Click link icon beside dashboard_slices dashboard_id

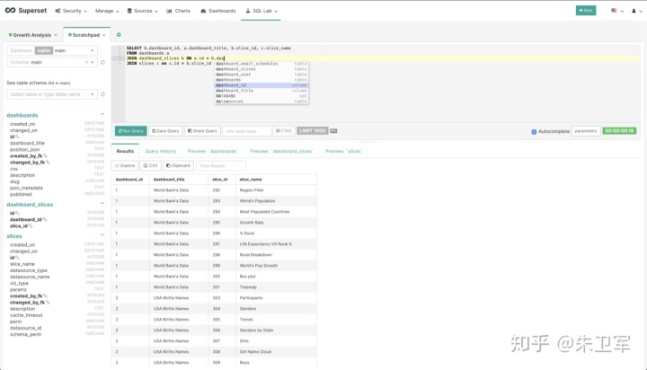click(45, 219)
